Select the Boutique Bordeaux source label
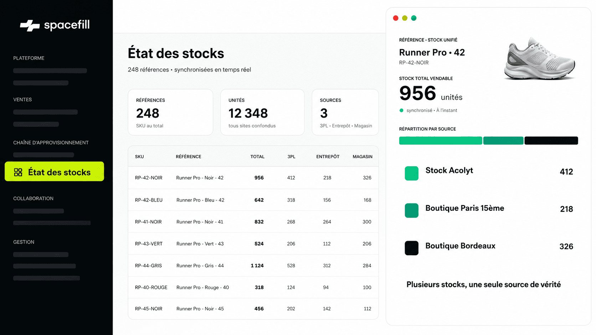Screen dimensions: 596x335 pos(460,246)
